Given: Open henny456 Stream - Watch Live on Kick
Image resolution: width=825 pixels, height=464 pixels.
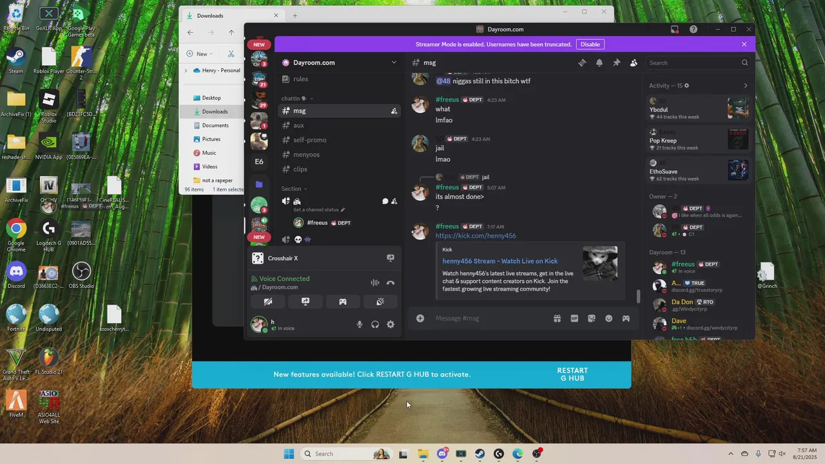Looking at the screenshot, I should click(x=500, y=261).
